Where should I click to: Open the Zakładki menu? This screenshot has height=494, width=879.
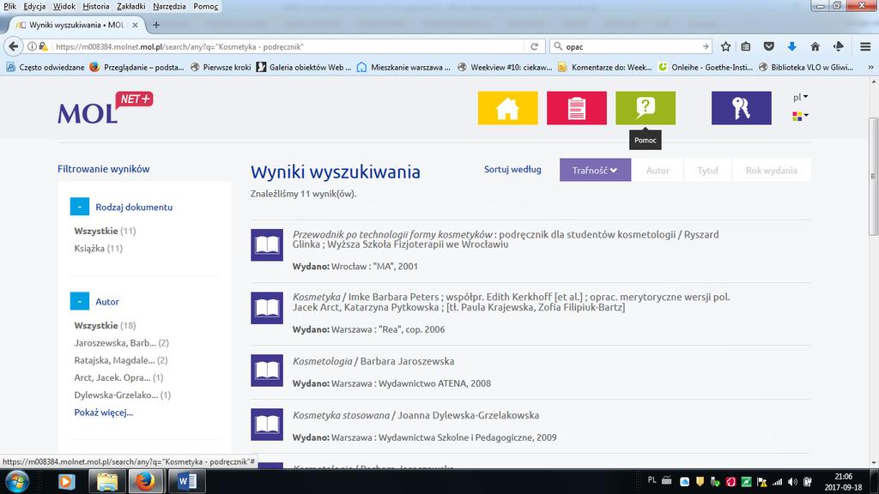(x=131, y=6)
